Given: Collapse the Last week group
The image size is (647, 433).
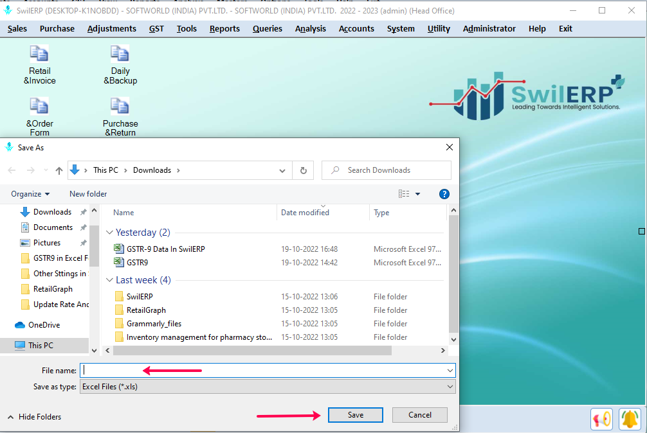Looking at the screenshot, I should (109, 280).
